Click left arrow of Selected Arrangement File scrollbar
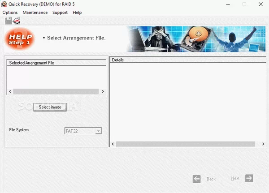The height and width of the screenshot is (193, 269). pyautogui.click(x=10, y=91)
